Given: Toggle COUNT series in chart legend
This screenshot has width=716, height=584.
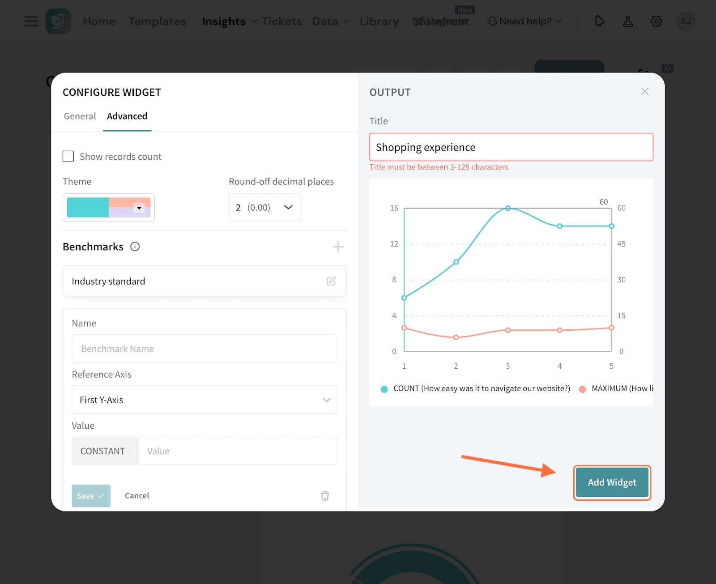Looking at the screenshot, I should (x=476, y=388).
